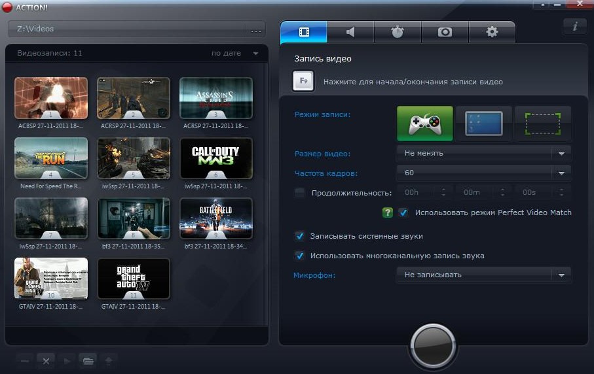594x374 pixels.
Task: Select video thumbnail 1 ACBSP
Action: (x=51, y=98)
